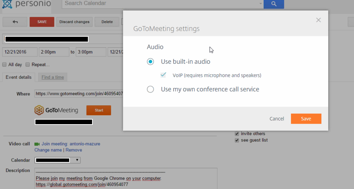Uncheck invite others guest permission
The image size is (354, 189).
click(237, 134)
